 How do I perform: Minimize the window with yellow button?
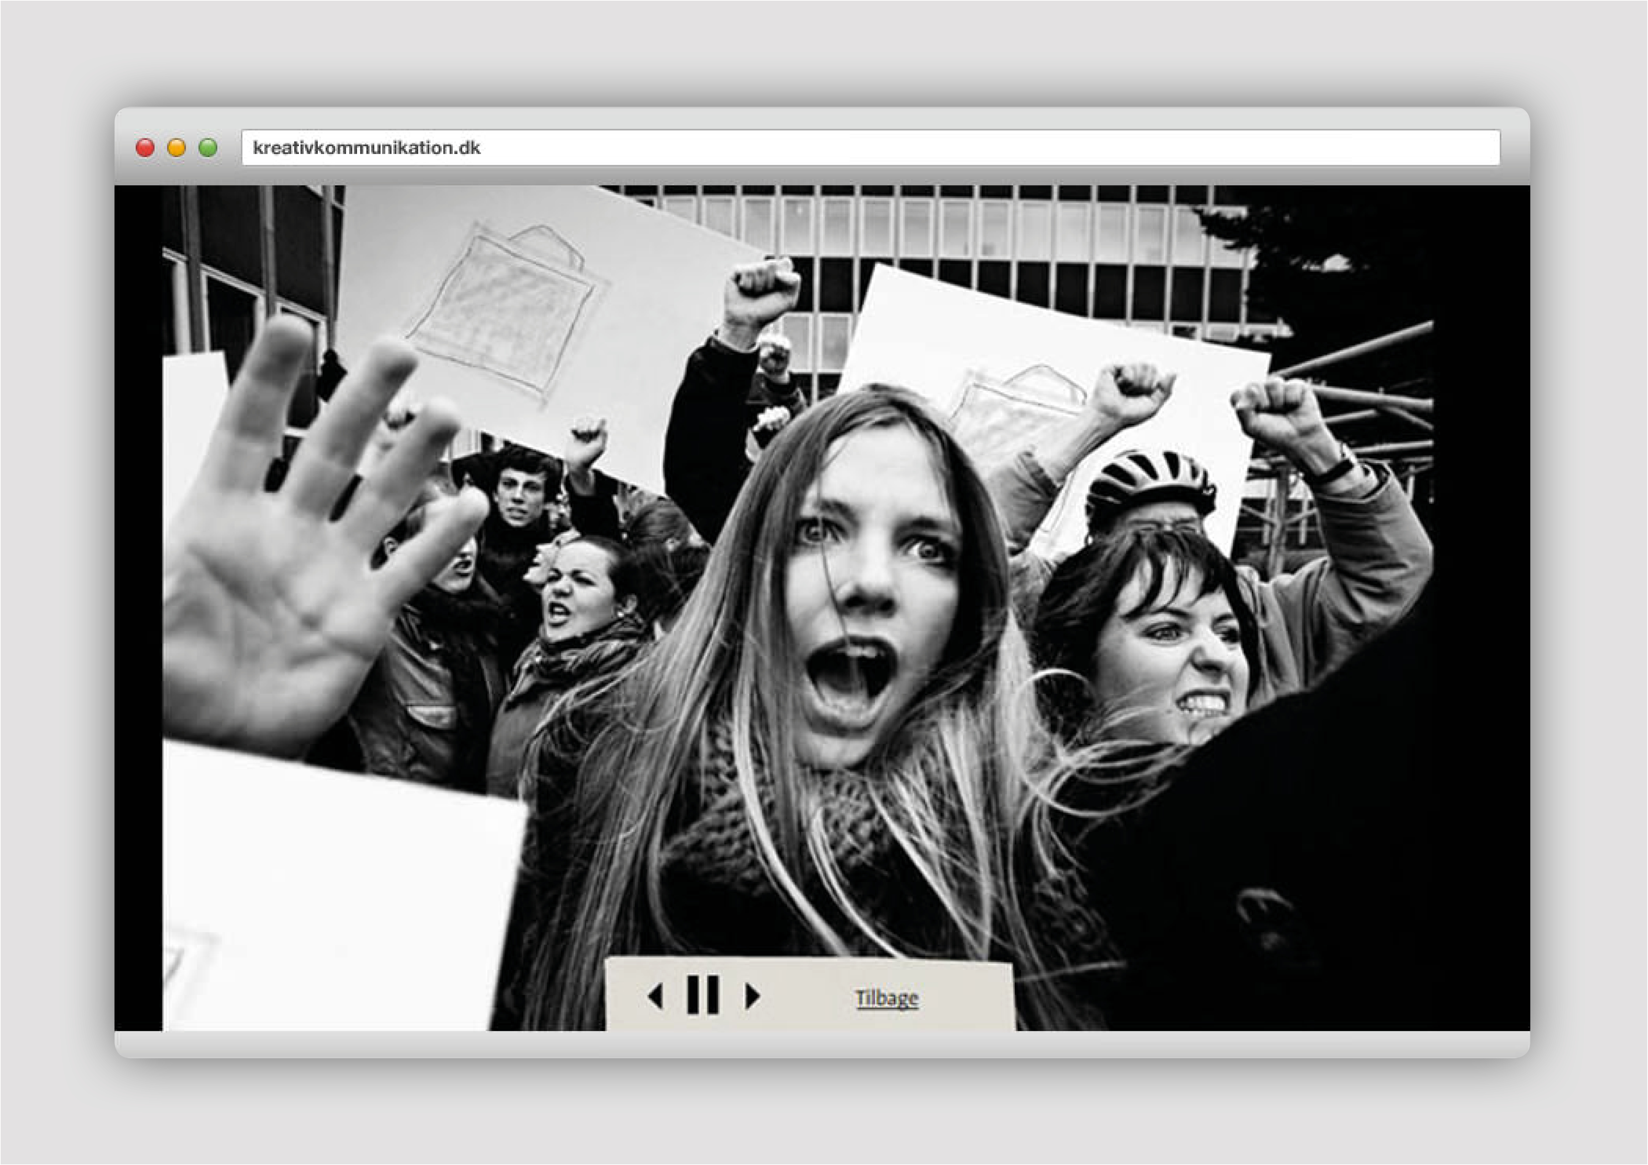[177, 148]
